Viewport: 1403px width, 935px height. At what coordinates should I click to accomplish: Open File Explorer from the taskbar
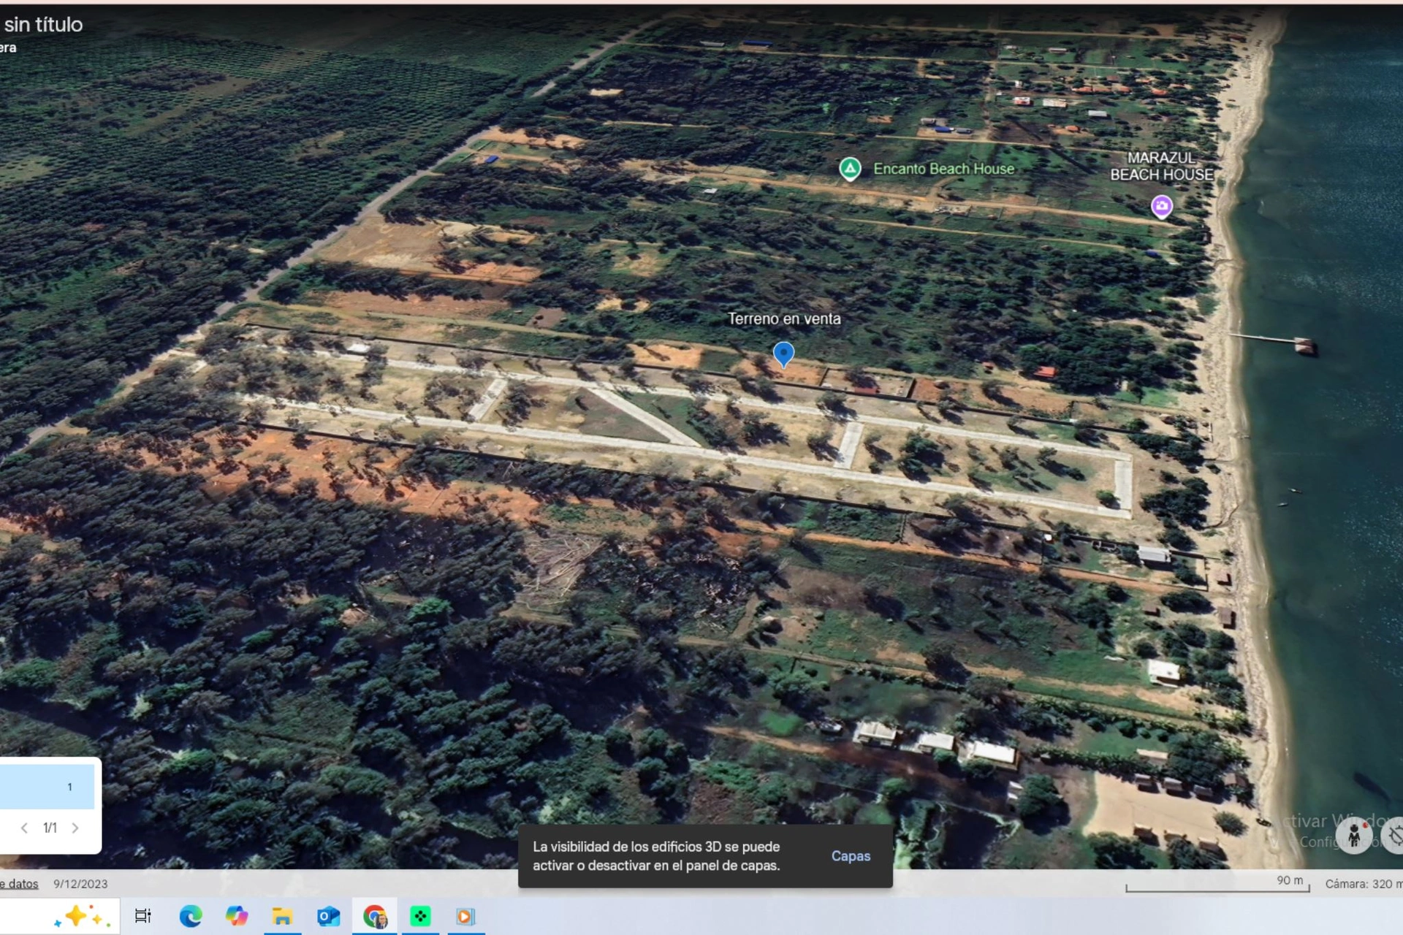tap(282, 916)
